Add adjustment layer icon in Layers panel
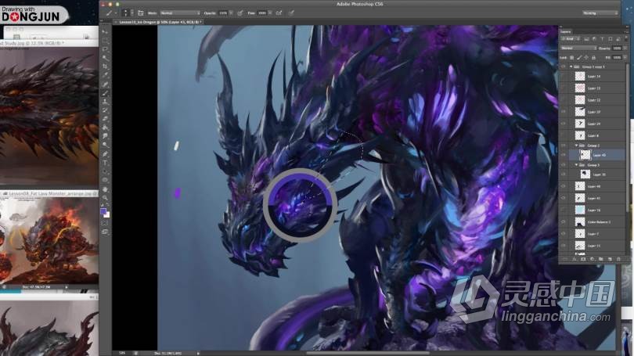 [x=592, y=260]
